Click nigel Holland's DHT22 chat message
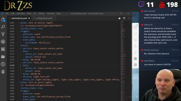Image resolution: width=181 pixels, height=101 pixels. [x=157, y=65]
